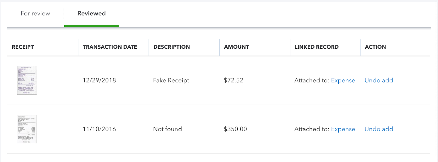Sort by TRANSACTION DATE column header
Screen dimensions: 438x162
point(110,47)
